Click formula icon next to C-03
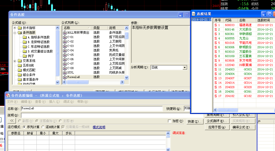 point(65,46)
